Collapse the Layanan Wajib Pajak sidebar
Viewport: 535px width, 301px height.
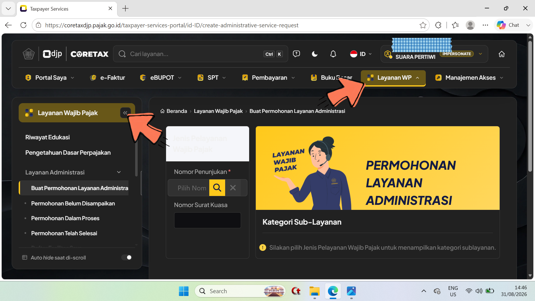[125, 113]
